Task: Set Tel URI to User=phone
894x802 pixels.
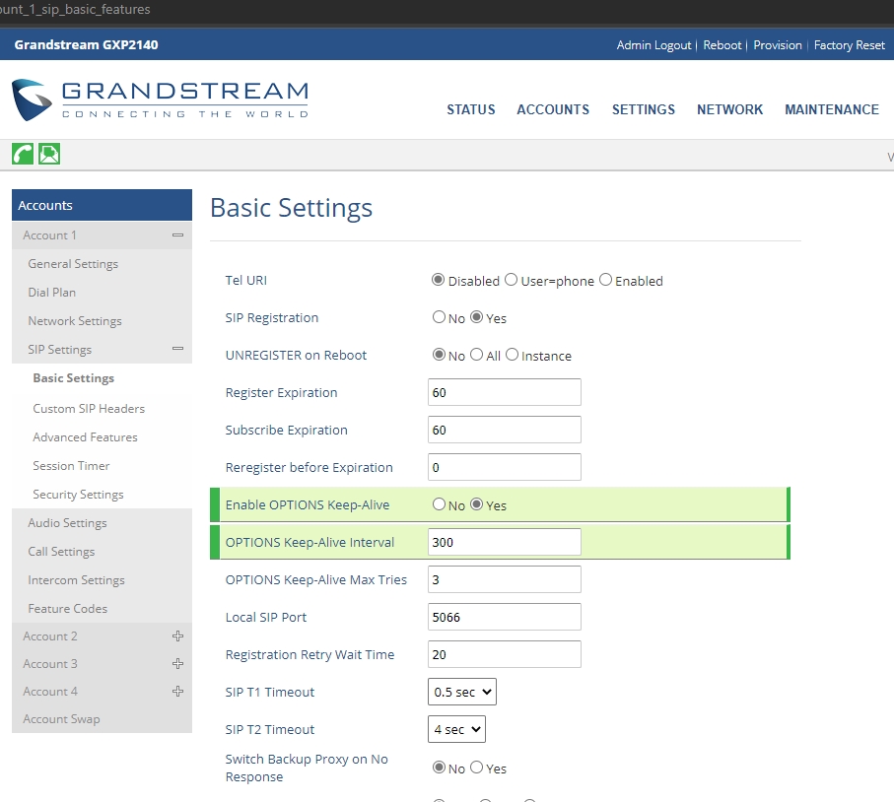Action: pyautogui.click(x=511, y=281)
